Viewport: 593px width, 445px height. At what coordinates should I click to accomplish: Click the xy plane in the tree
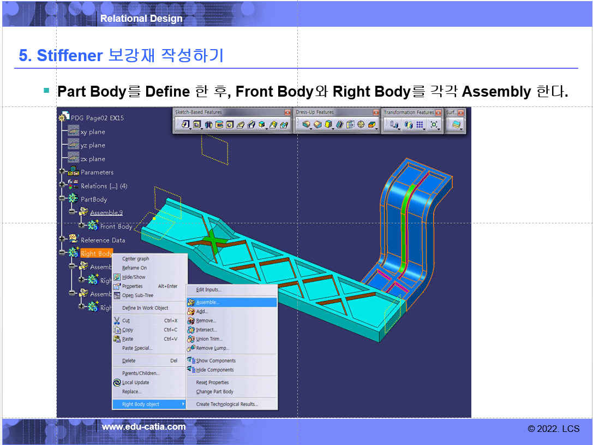pyautogui.click(x=92, y=132)
